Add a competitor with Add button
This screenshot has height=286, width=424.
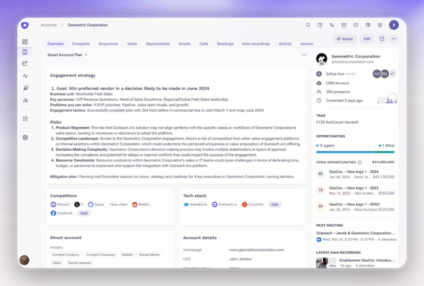point(83,213)
